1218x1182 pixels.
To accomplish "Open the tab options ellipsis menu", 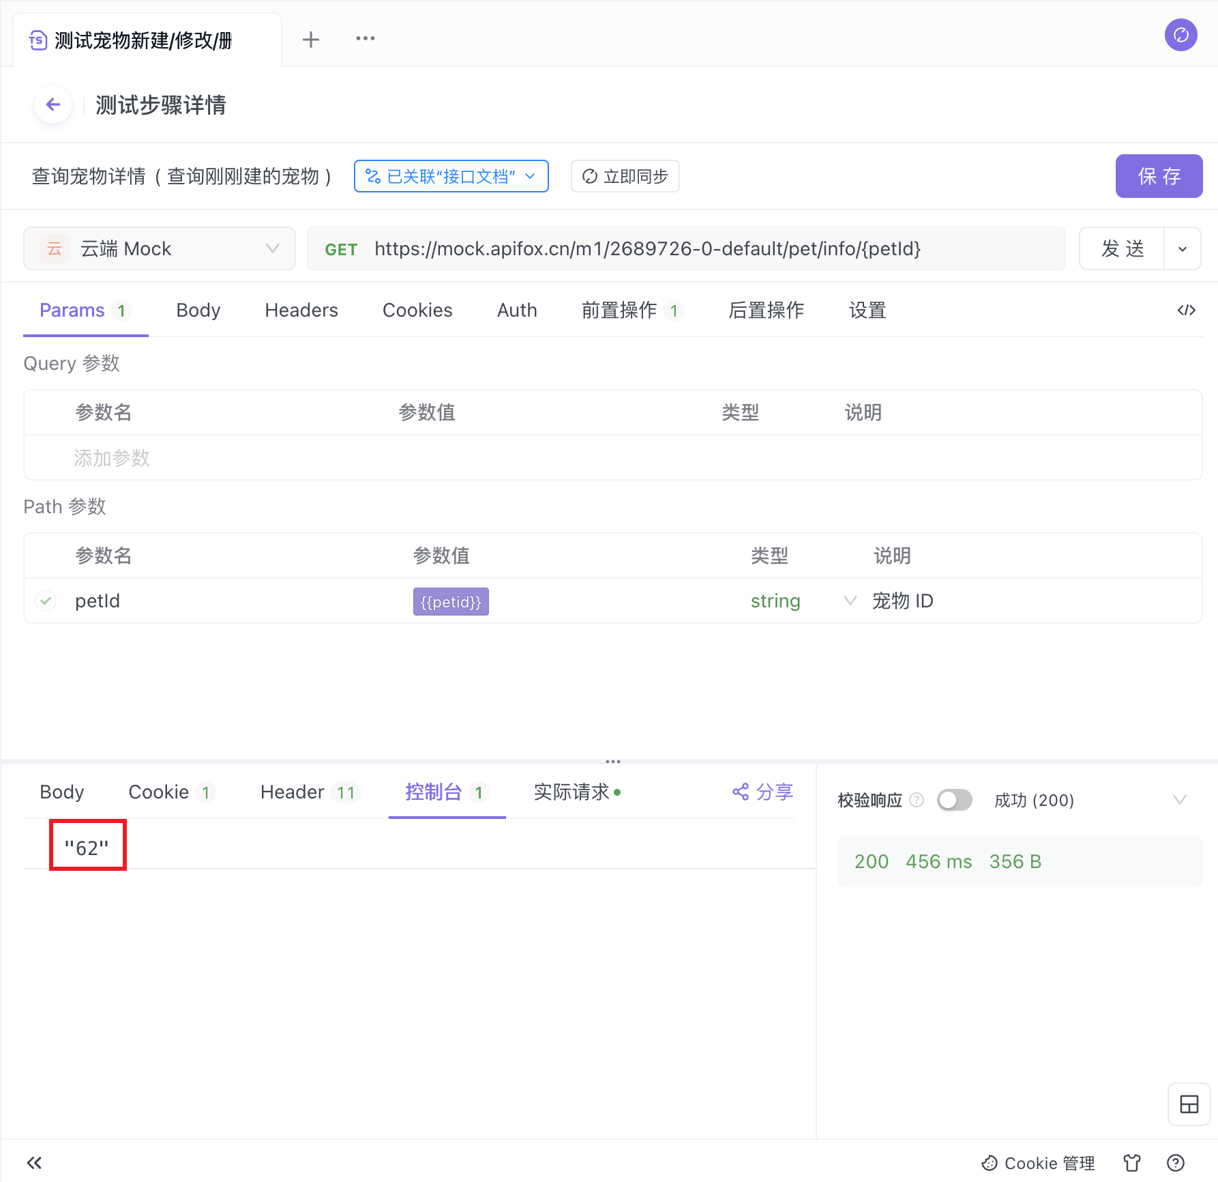I will pos(365,39).
